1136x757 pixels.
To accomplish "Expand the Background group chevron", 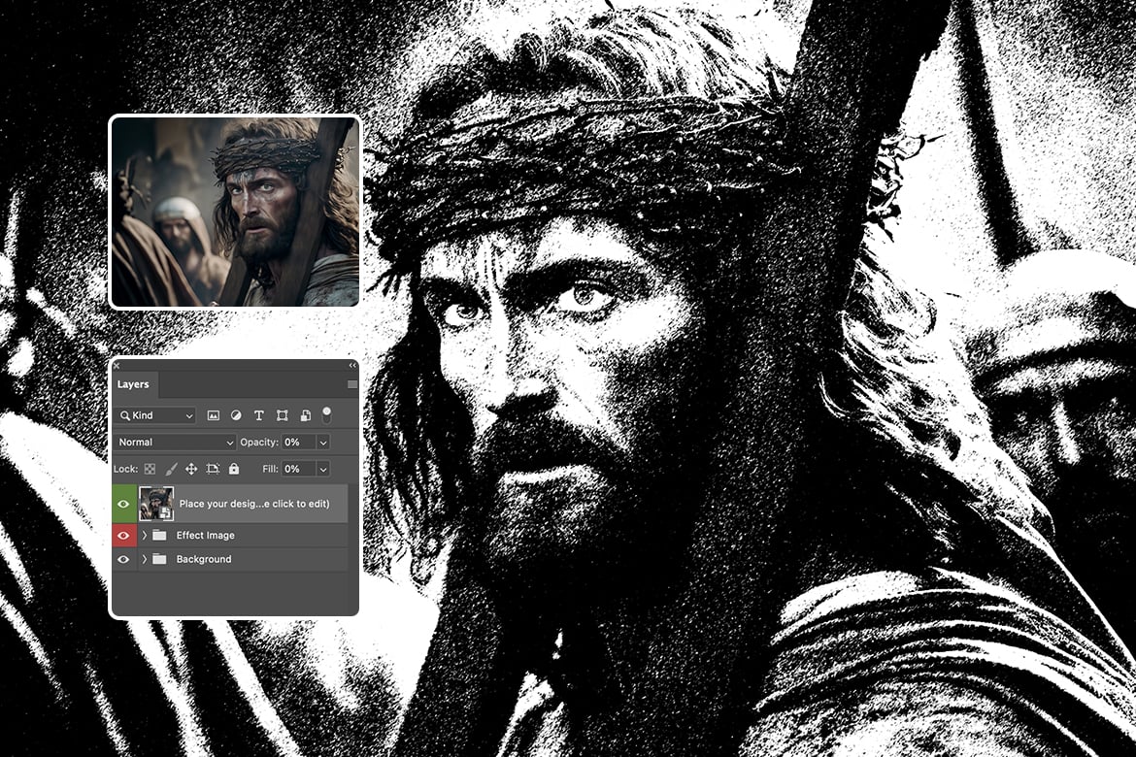I will (x=144, y=559).
